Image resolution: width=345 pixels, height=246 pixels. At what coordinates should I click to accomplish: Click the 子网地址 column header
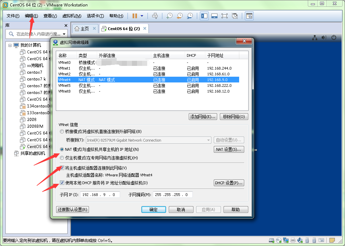click(222, 55)
